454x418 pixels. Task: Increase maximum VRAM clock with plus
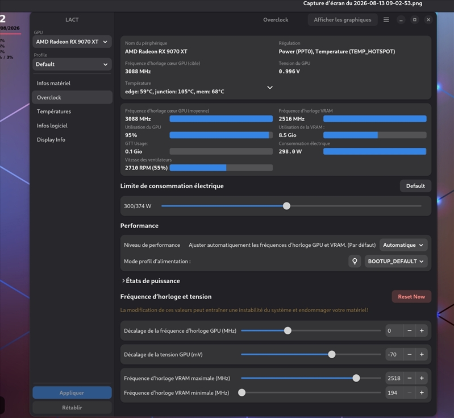422,378
